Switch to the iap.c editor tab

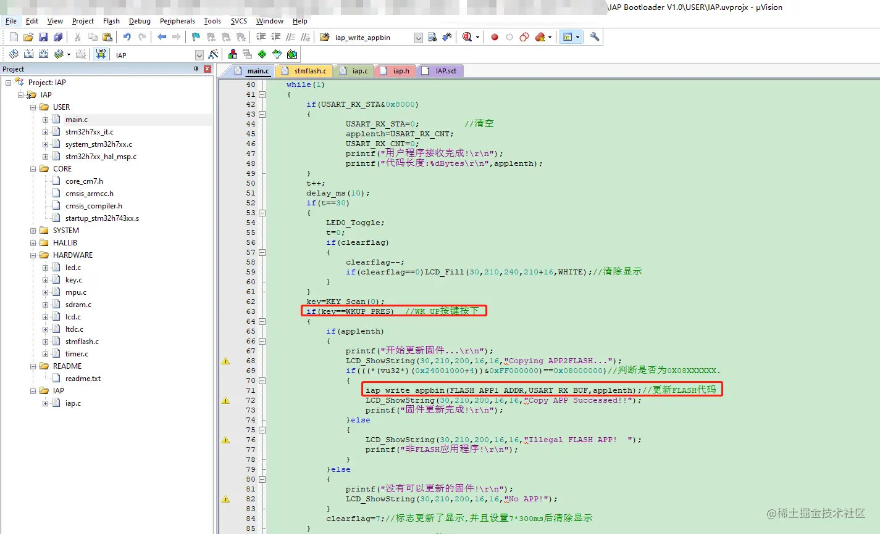point(353,71)
